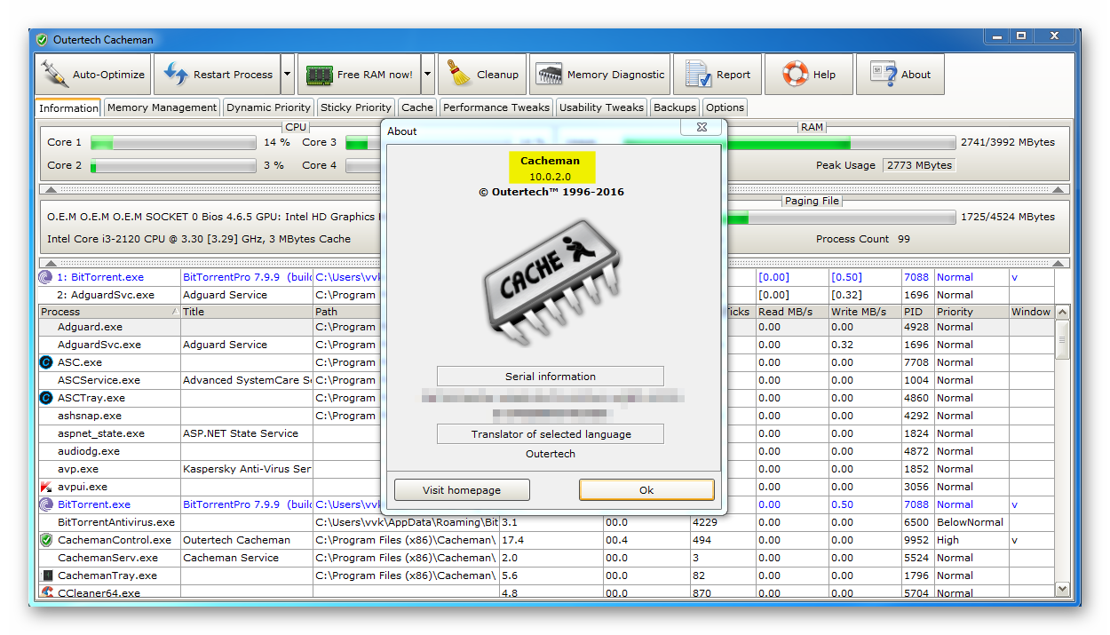Click the Window column header

1031,312
